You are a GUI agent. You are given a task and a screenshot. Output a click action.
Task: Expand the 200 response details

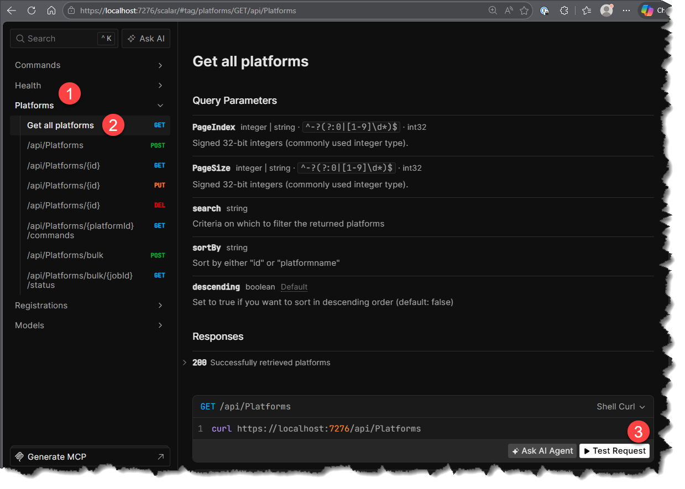pos(185,362)
